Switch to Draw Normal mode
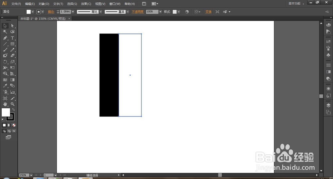Viewport: 333px width, 179px height. (4, 131)
